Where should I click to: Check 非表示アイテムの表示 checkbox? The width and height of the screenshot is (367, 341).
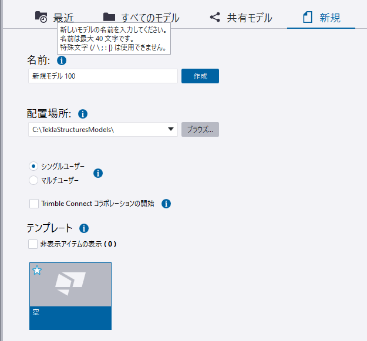(33, 244)
